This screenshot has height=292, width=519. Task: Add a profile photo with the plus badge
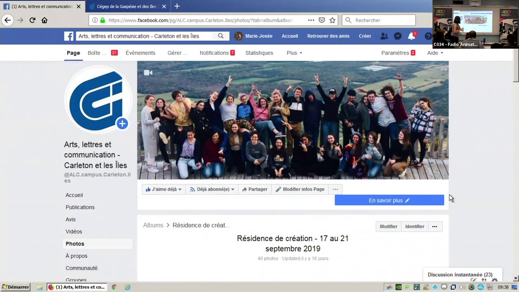point(122,124)
